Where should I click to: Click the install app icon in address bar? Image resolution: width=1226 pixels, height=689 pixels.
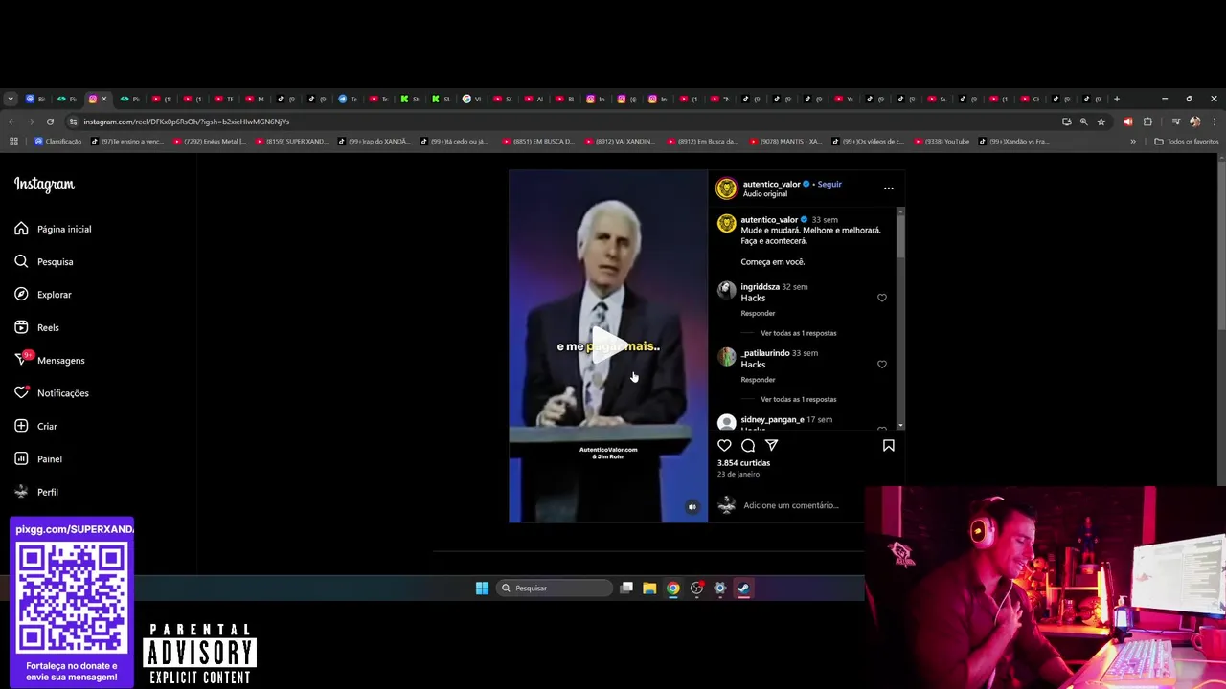[1066, 122]
